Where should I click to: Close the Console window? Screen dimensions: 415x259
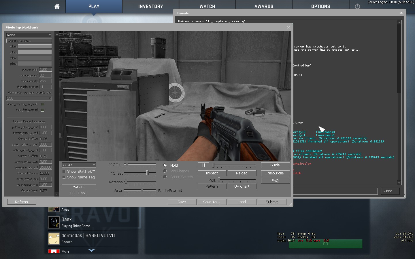pos(401,13)
